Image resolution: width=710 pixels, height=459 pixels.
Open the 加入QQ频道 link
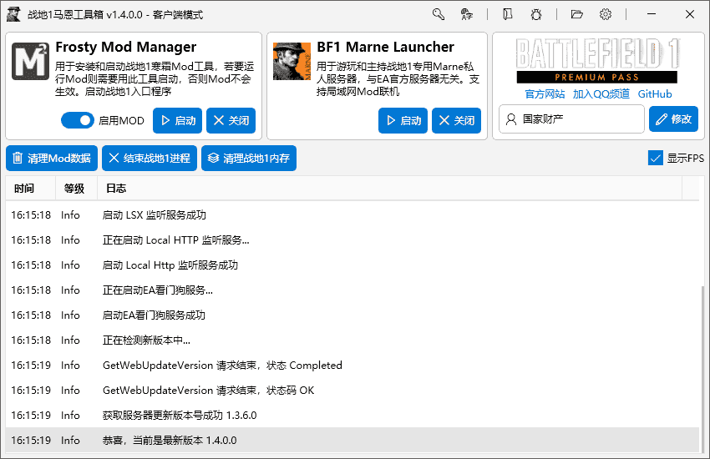pos(601,94)
